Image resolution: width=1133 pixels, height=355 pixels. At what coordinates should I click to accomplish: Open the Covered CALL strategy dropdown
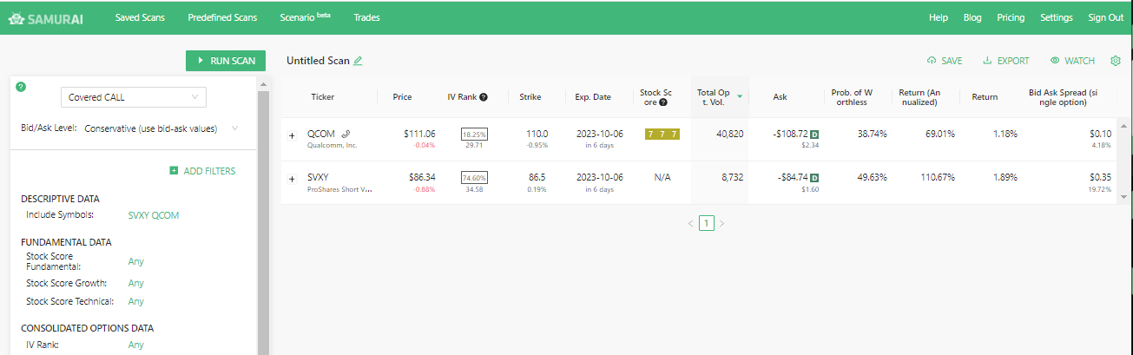coord(133,97)
